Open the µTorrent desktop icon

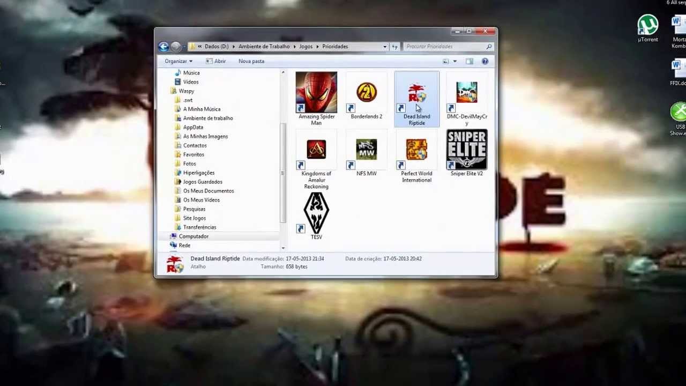point(648,28)
